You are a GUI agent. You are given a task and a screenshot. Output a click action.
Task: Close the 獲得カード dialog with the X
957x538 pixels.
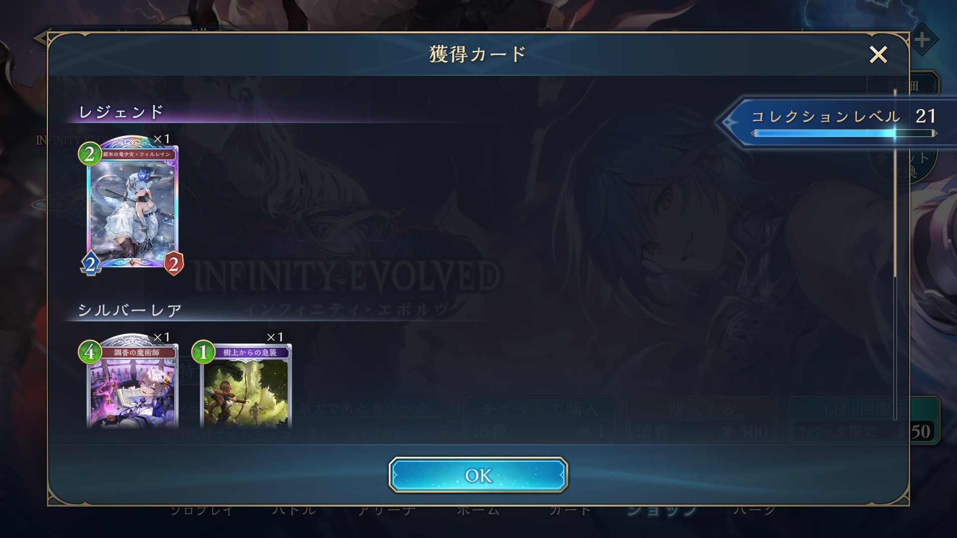(878, 54)
